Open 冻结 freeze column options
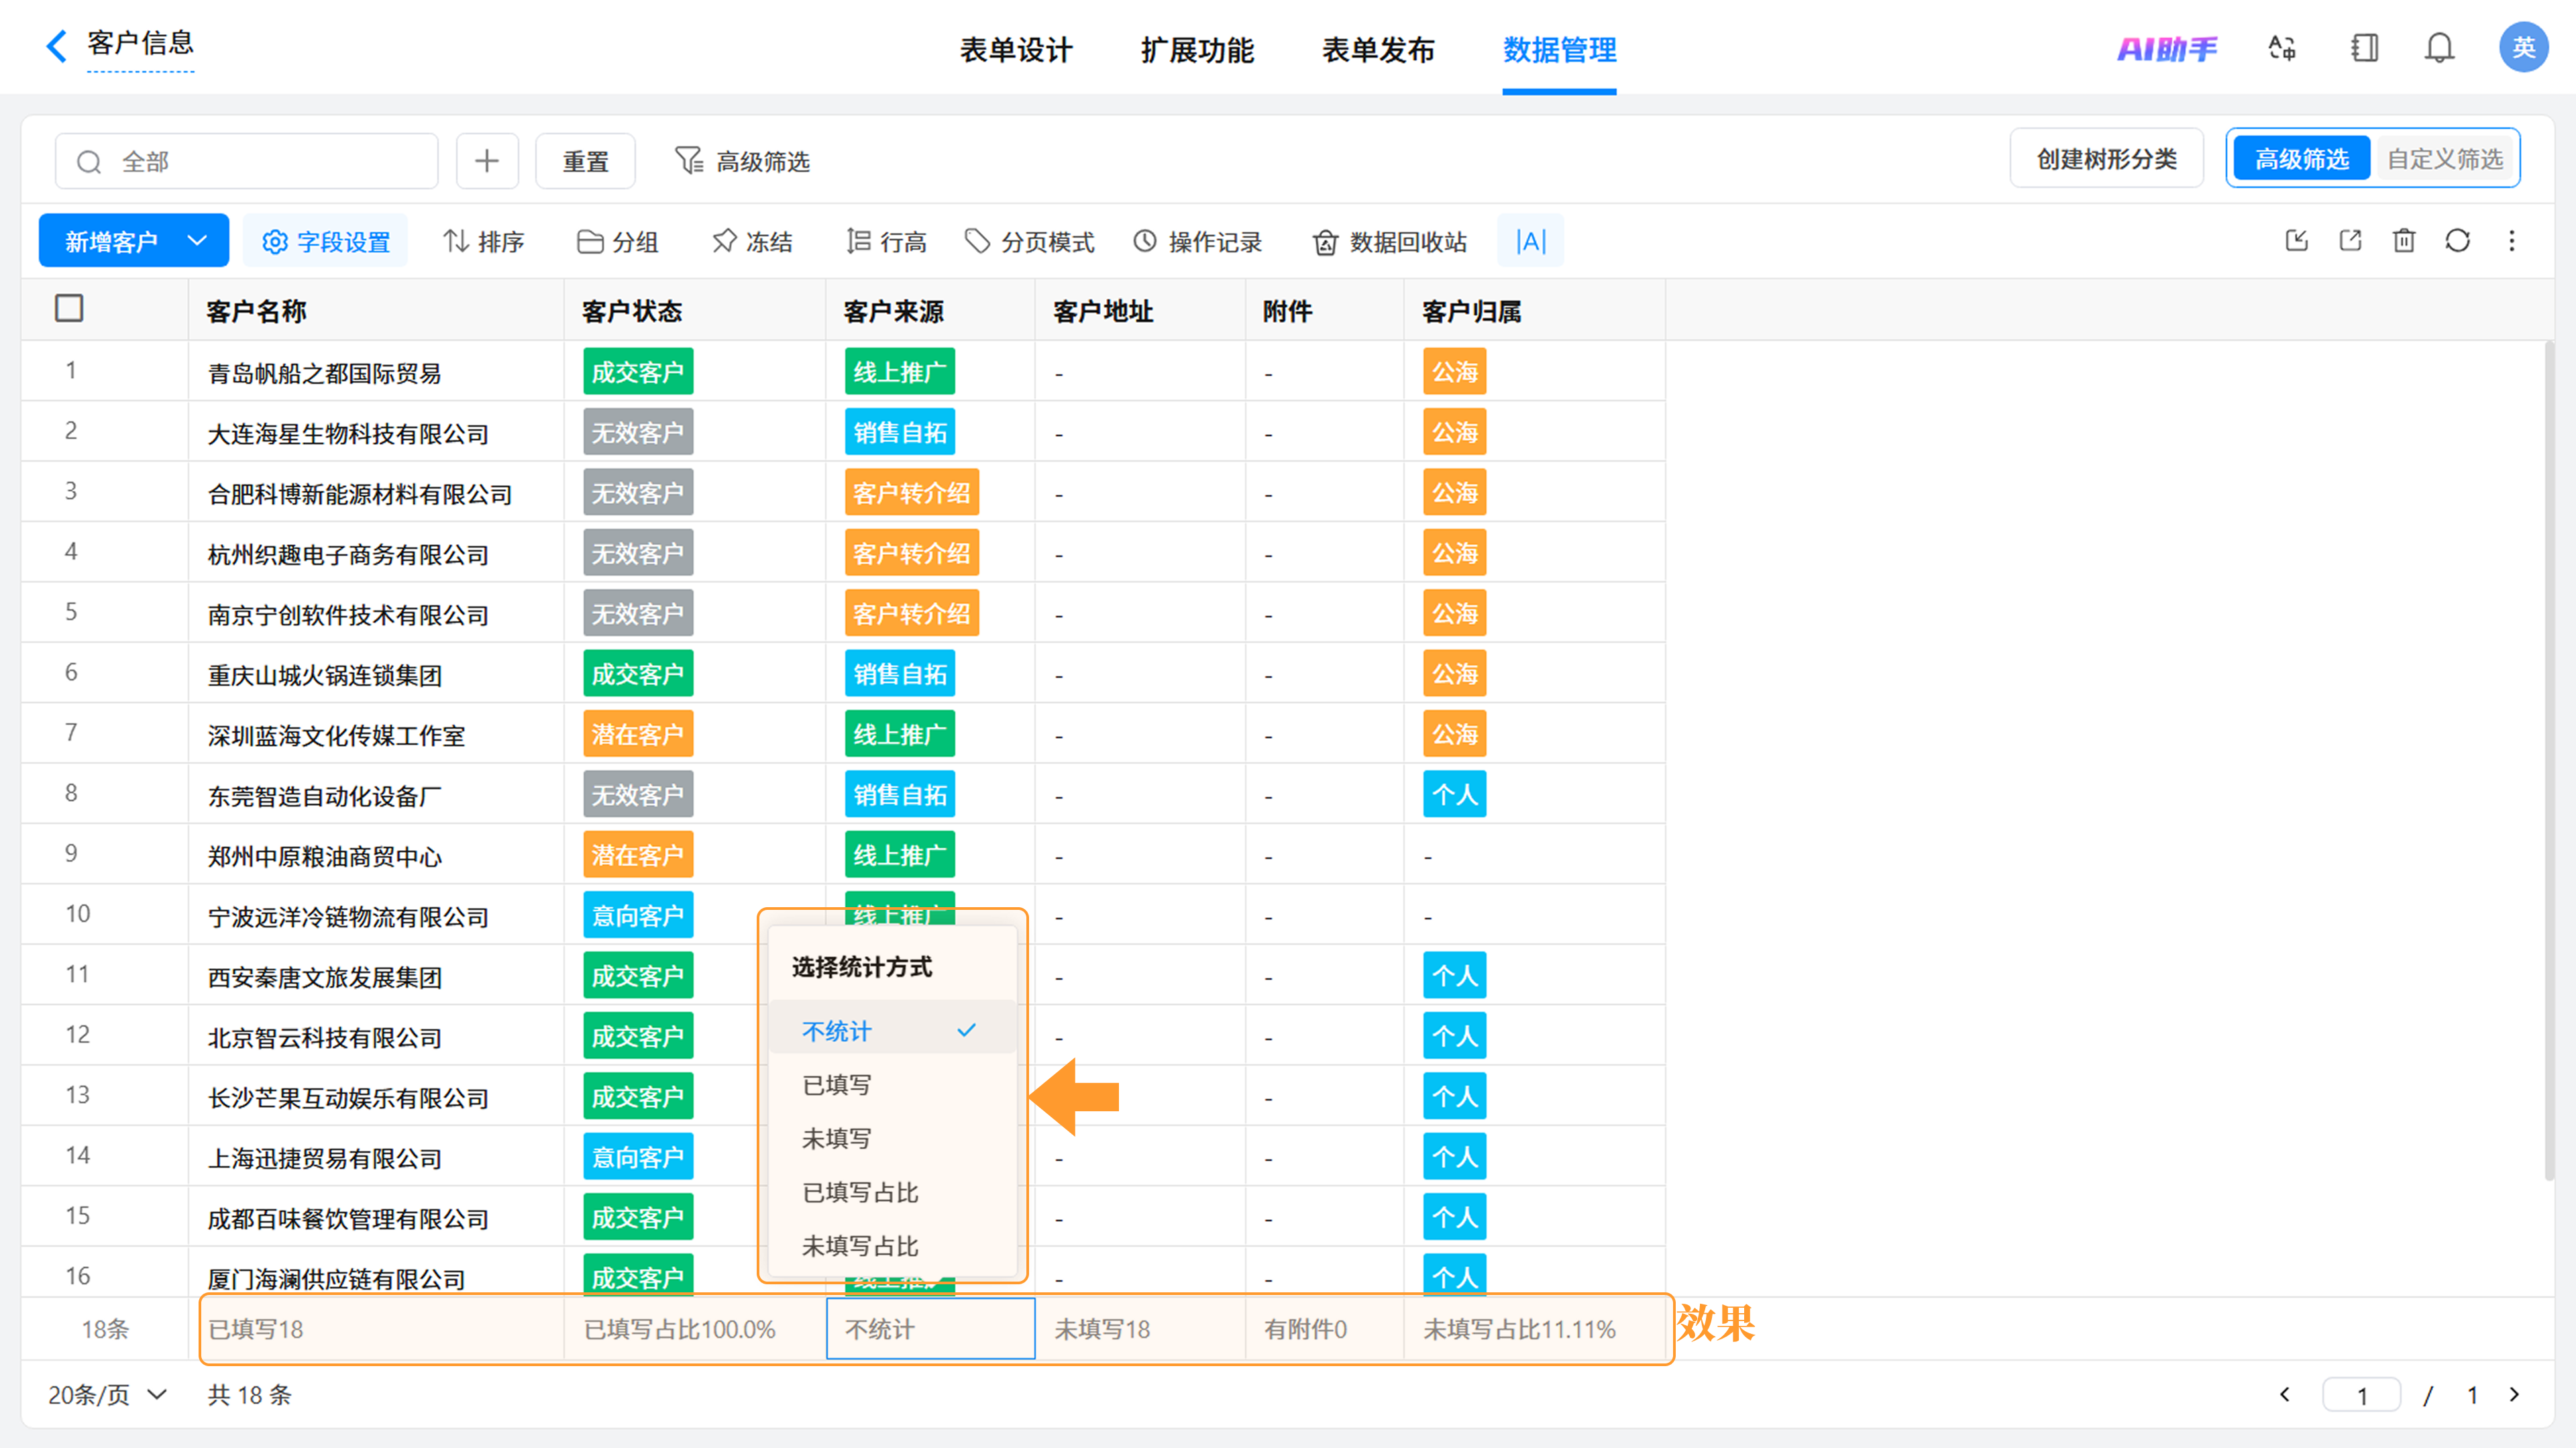The image size is (2576, 1448). 752,241
